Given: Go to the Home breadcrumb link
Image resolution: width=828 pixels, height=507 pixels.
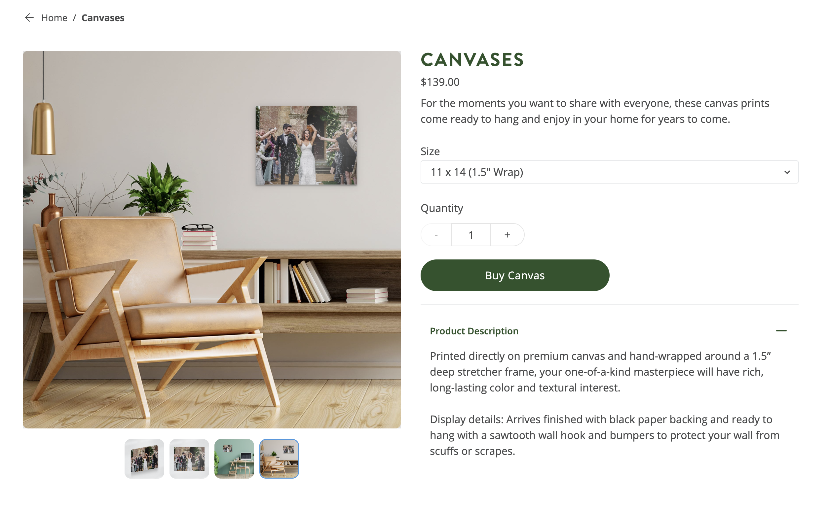Looking at the screenshot, I should tap(54, 18).
